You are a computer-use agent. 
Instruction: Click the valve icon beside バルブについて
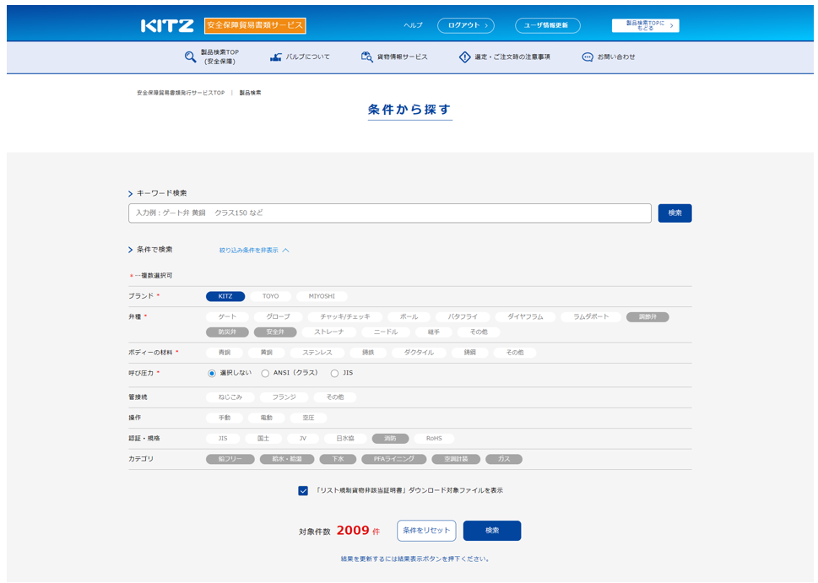pyautogui.click(x=275, y=57)
